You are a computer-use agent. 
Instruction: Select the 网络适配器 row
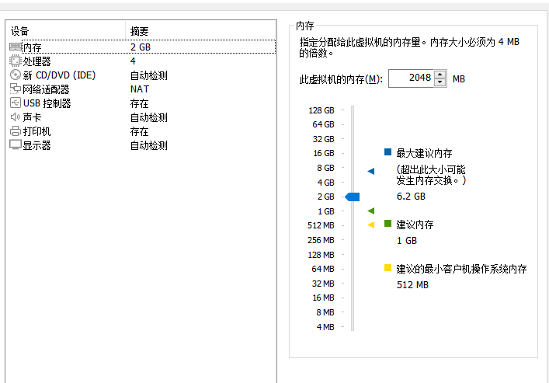[141, 89]
